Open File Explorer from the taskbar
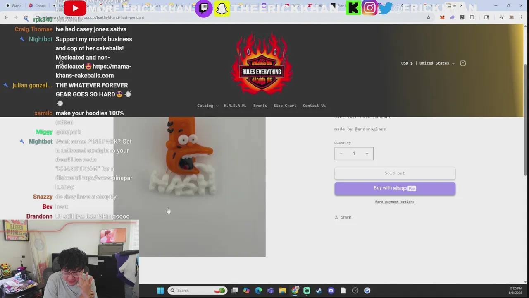The height and width of the screenshot is (298, 529). pyautogui.click(x=282, y=291)
